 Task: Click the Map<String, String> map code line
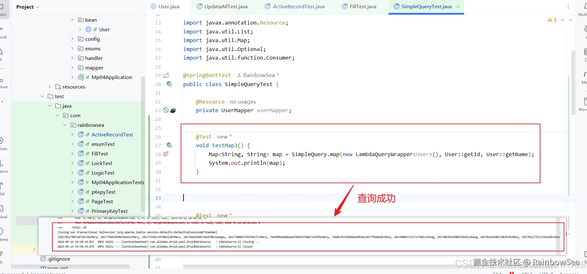coord(371,154)
